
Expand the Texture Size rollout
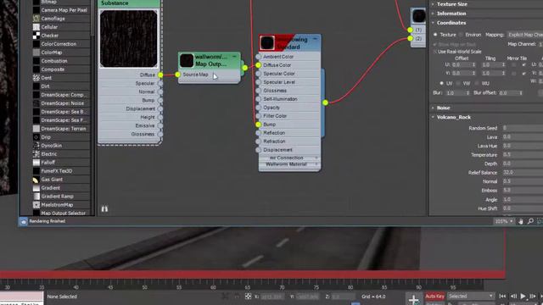(452, 4)
